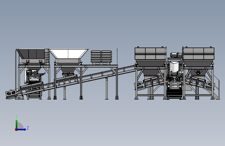The height and width of the screenshot is (146, 225).
Task: Select the thin vertical pole on the platform edge
Action: pyautogui.click(x=117, y=57)
